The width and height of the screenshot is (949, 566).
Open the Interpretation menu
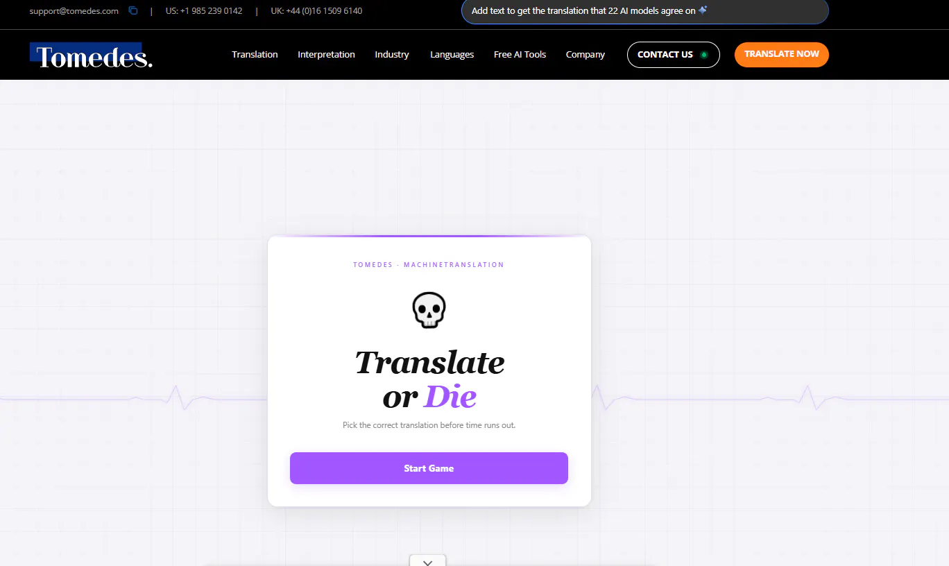326,55
